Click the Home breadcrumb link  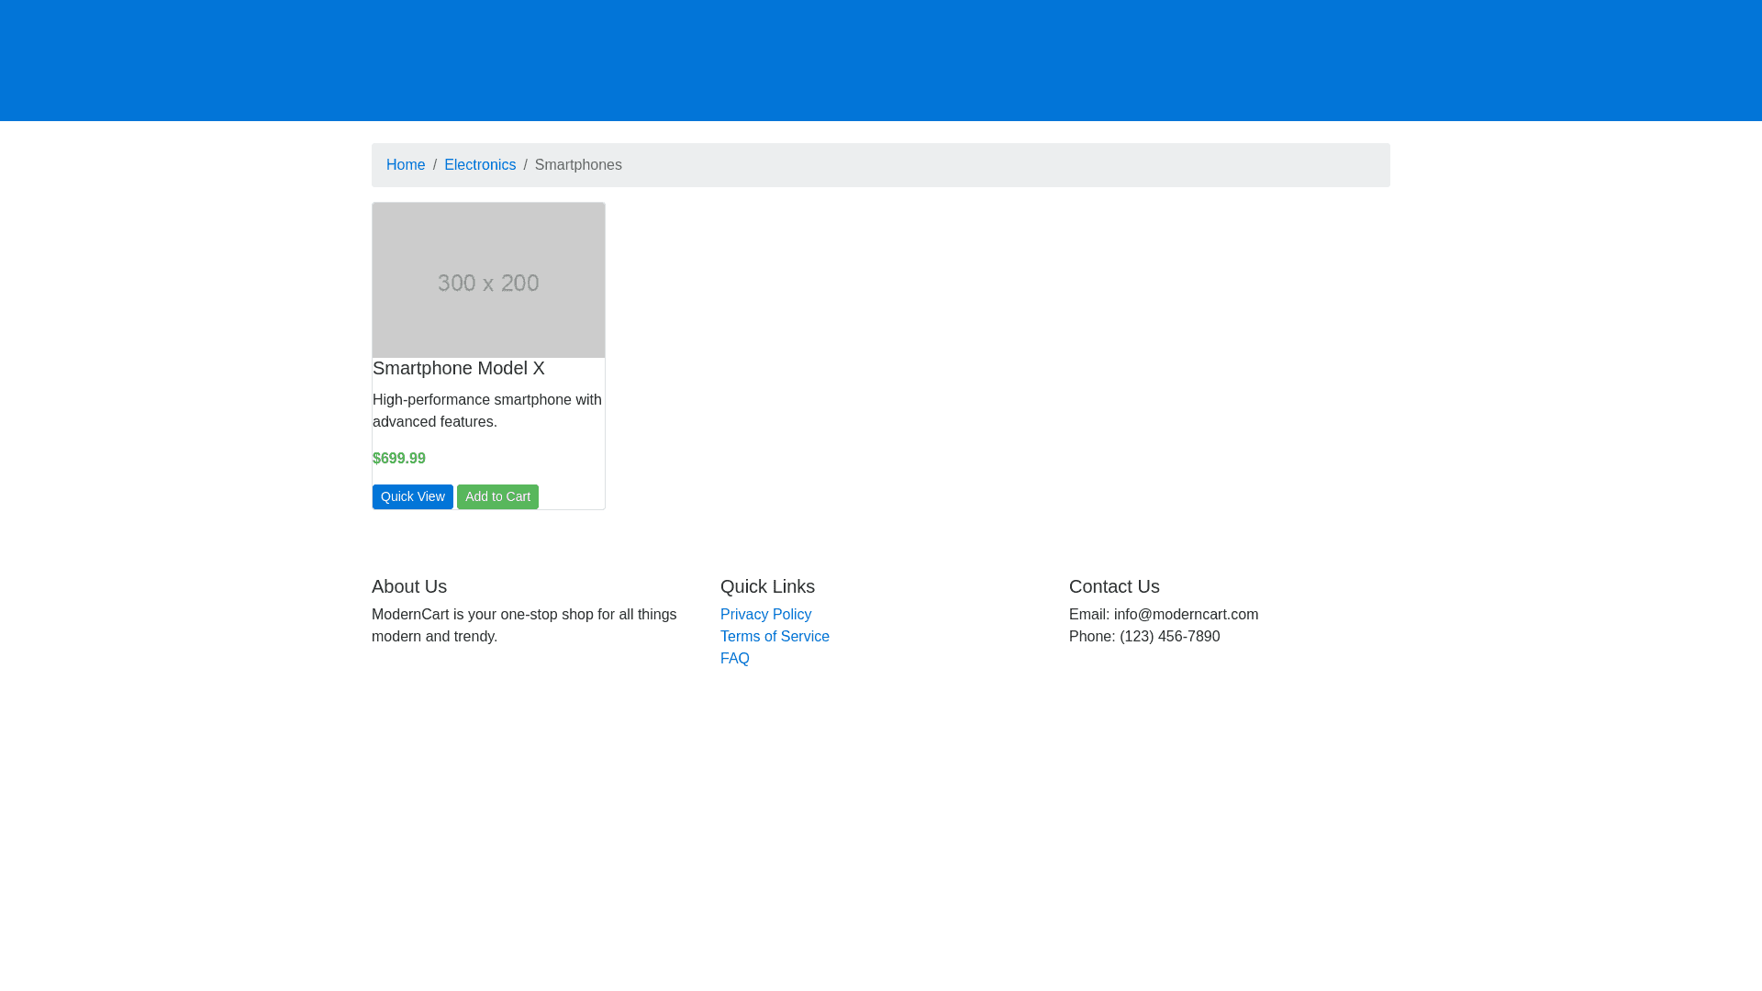[406, 165]
